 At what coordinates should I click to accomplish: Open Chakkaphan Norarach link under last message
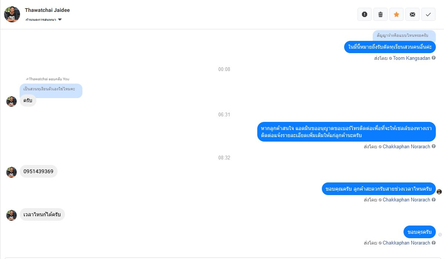[x=406, y=243]
